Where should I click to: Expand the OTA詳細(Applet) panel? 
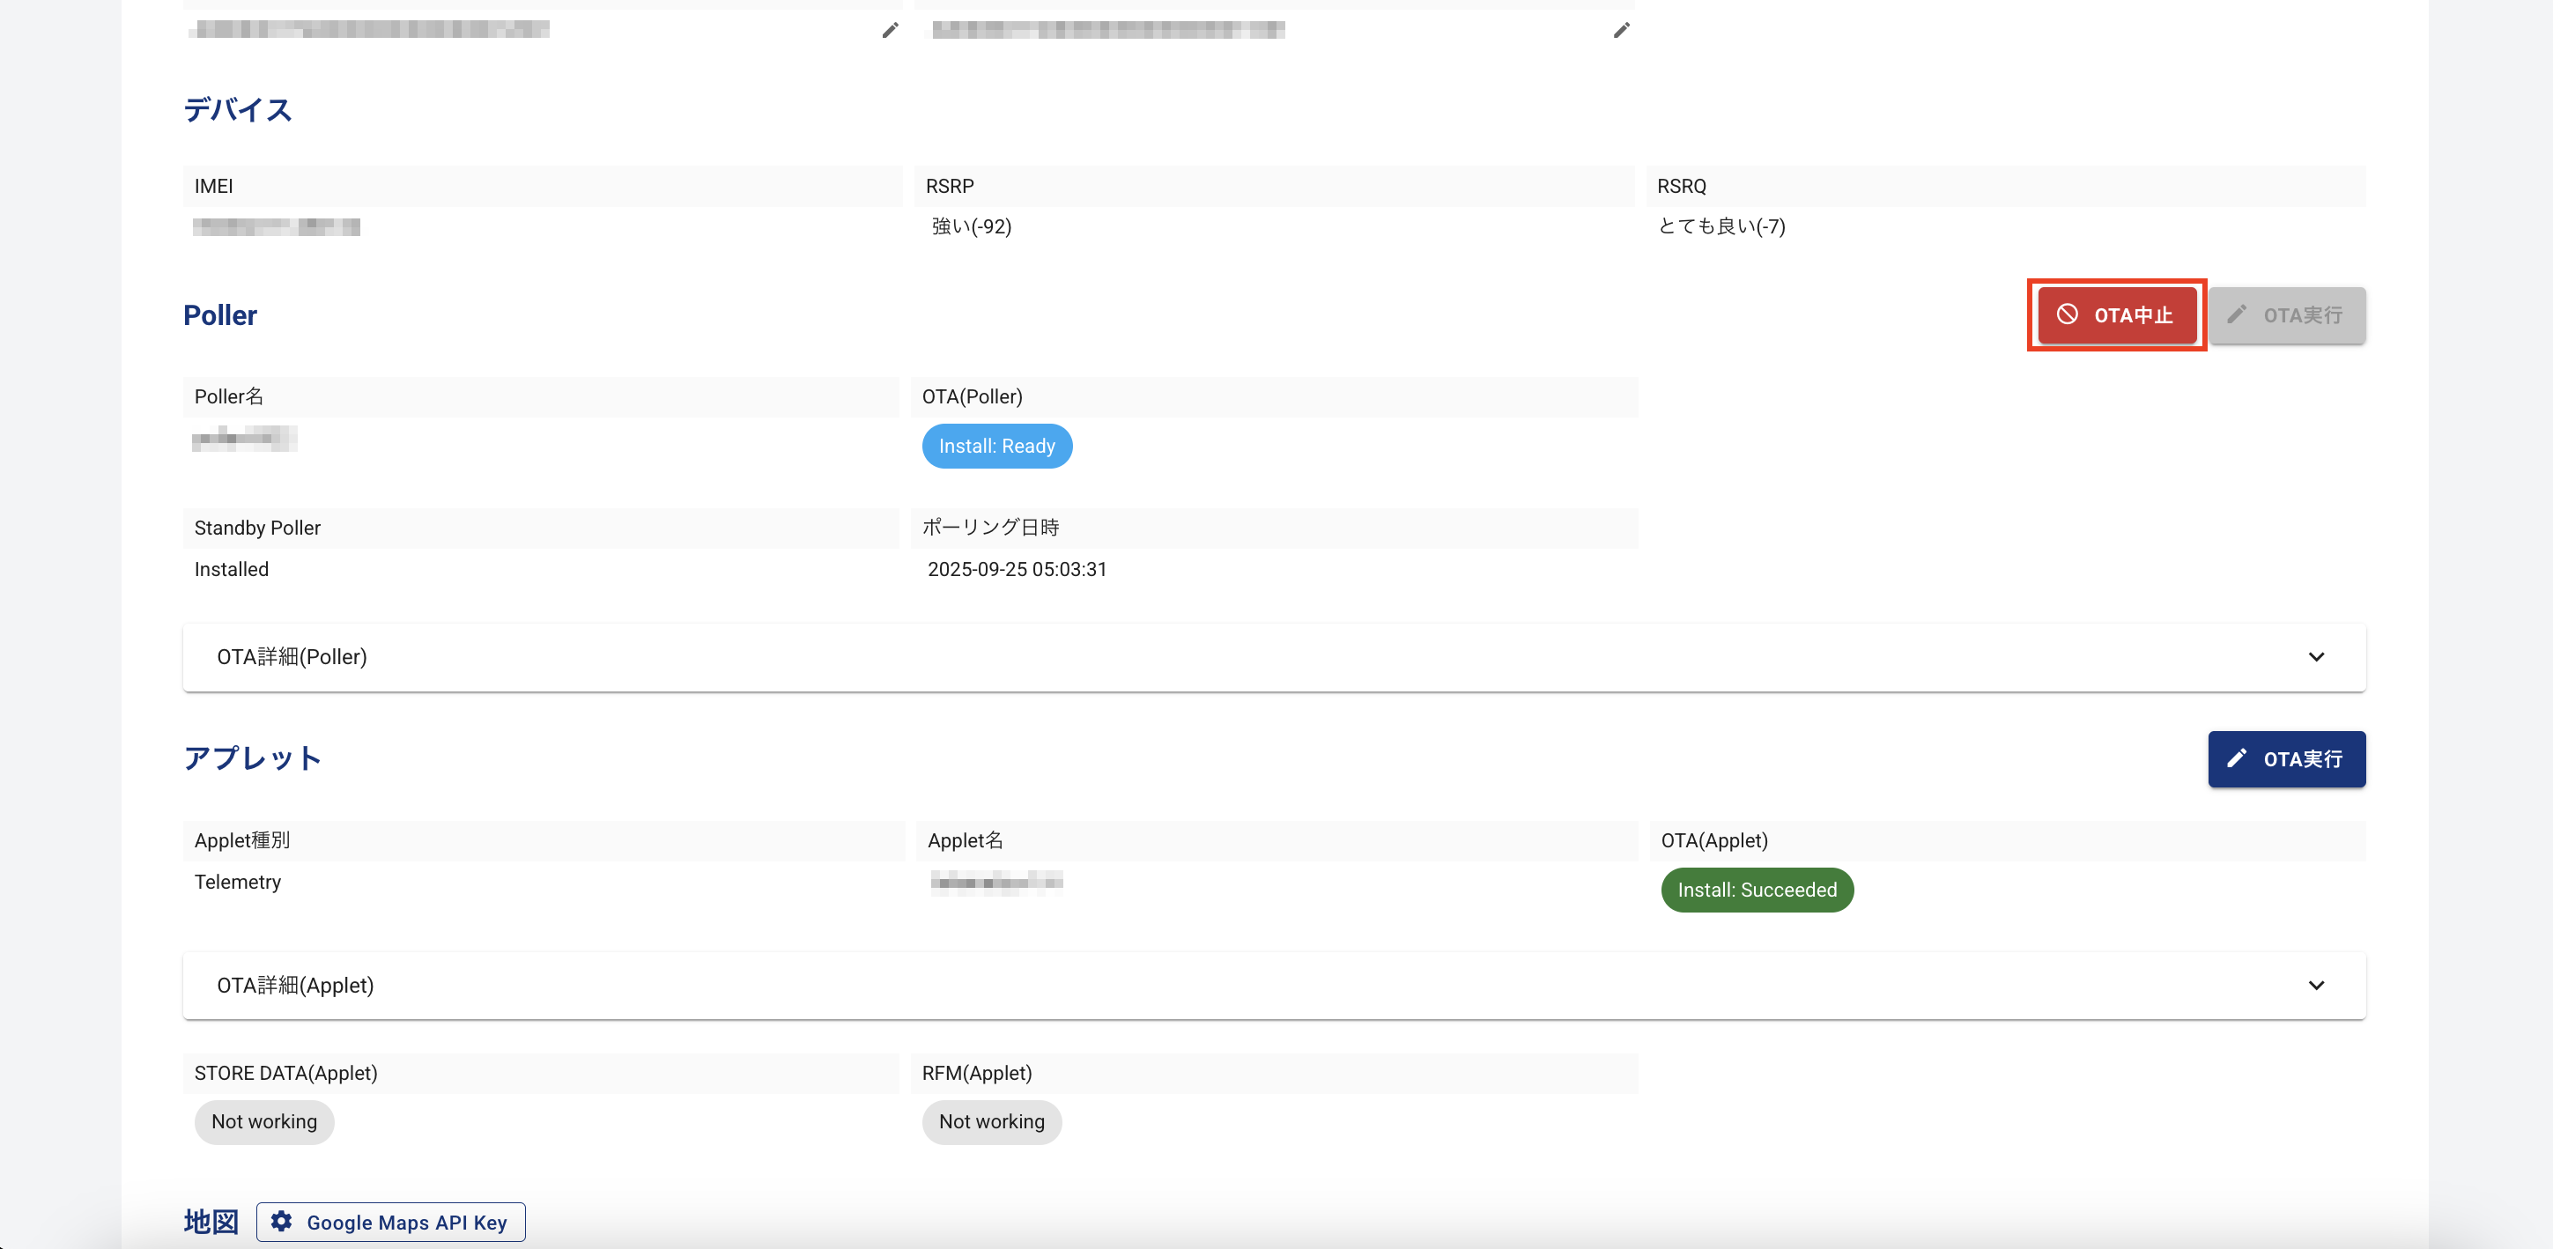[x=1274, y=986]
